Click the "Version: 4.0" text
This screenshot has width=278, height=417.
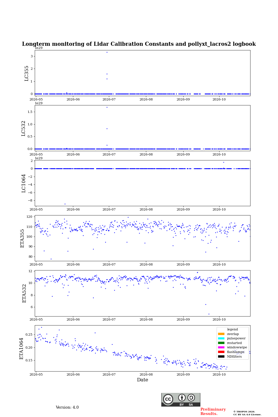point(67,407)
